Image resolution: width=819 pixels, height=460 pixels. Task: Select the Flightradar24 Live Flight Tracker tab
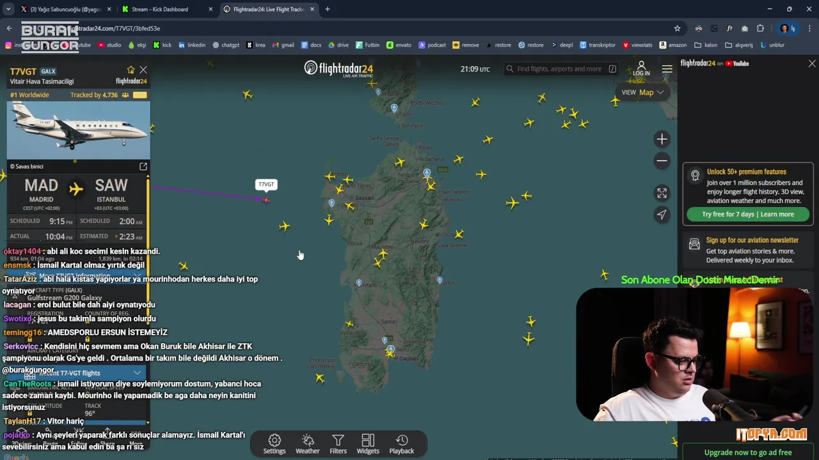click(x=268, y=9)
